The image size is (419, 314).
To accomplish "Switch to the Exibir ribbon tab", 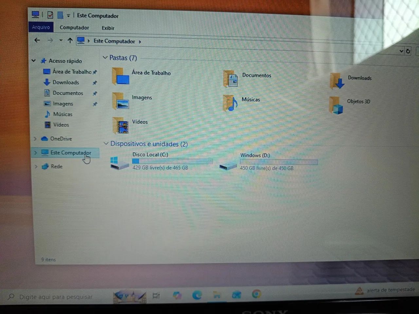I will coord(108,28).
